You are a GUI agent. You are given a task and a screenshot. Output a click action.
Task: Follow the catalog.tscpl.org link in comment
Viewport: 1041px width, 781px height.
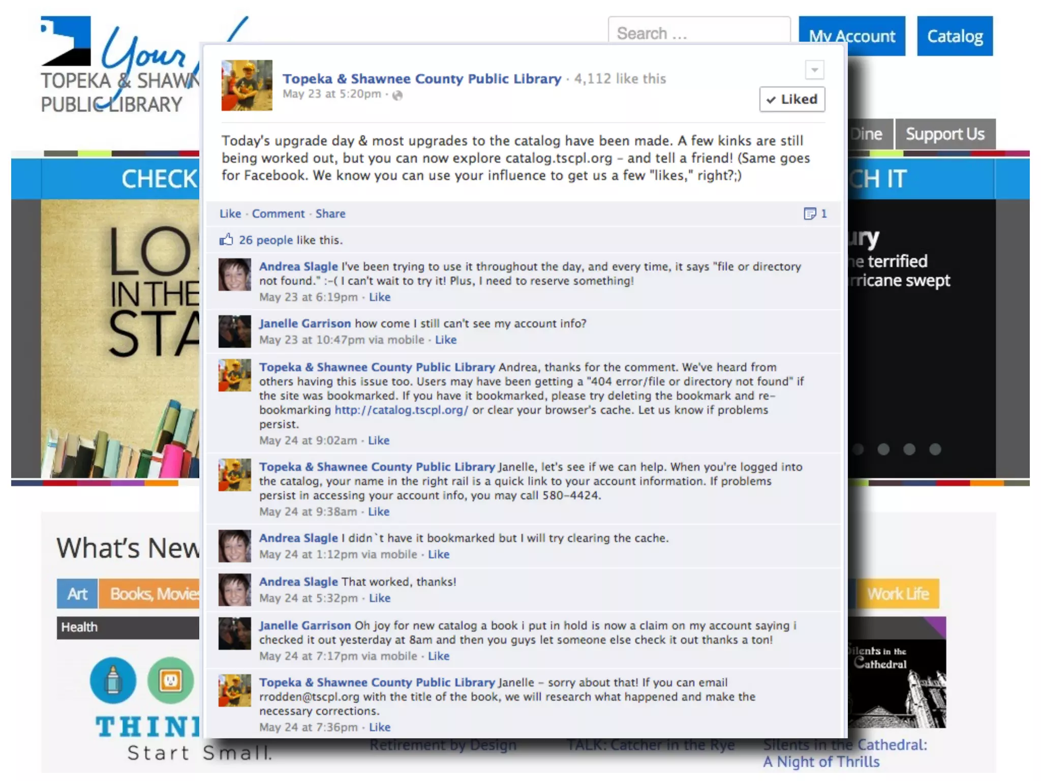401,410
